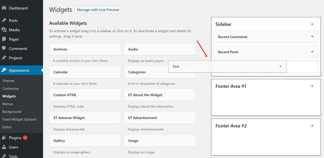Click the Plugins plug icon
The image size is (324, 158).
click(4, 138)
